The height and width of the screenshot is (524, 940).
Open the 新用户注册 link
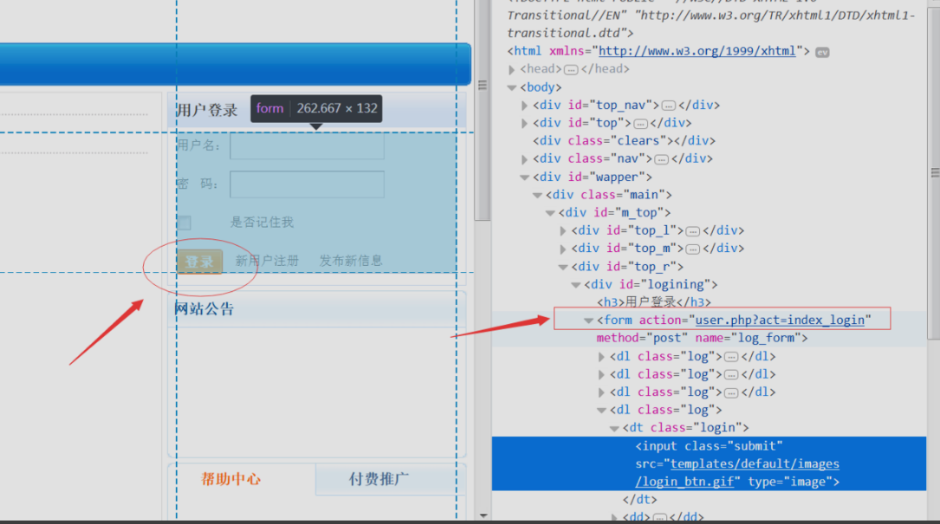[x=267, y=261]
